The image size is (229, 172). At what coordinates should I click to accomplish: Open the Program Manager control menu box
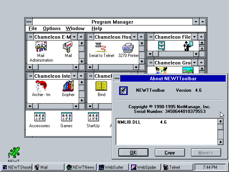[x=29, y=22]
